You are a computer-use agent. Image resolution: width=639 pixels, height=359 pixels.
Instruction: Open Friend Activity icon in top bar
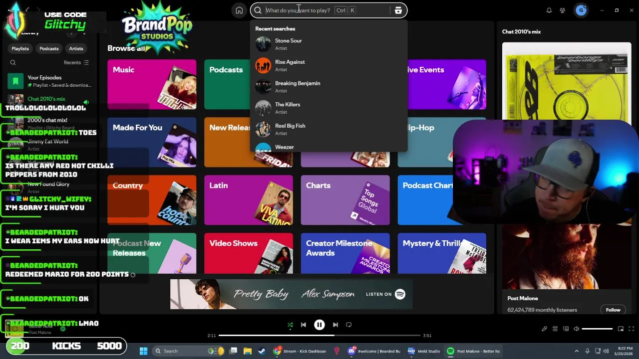(x=563, y=10)
